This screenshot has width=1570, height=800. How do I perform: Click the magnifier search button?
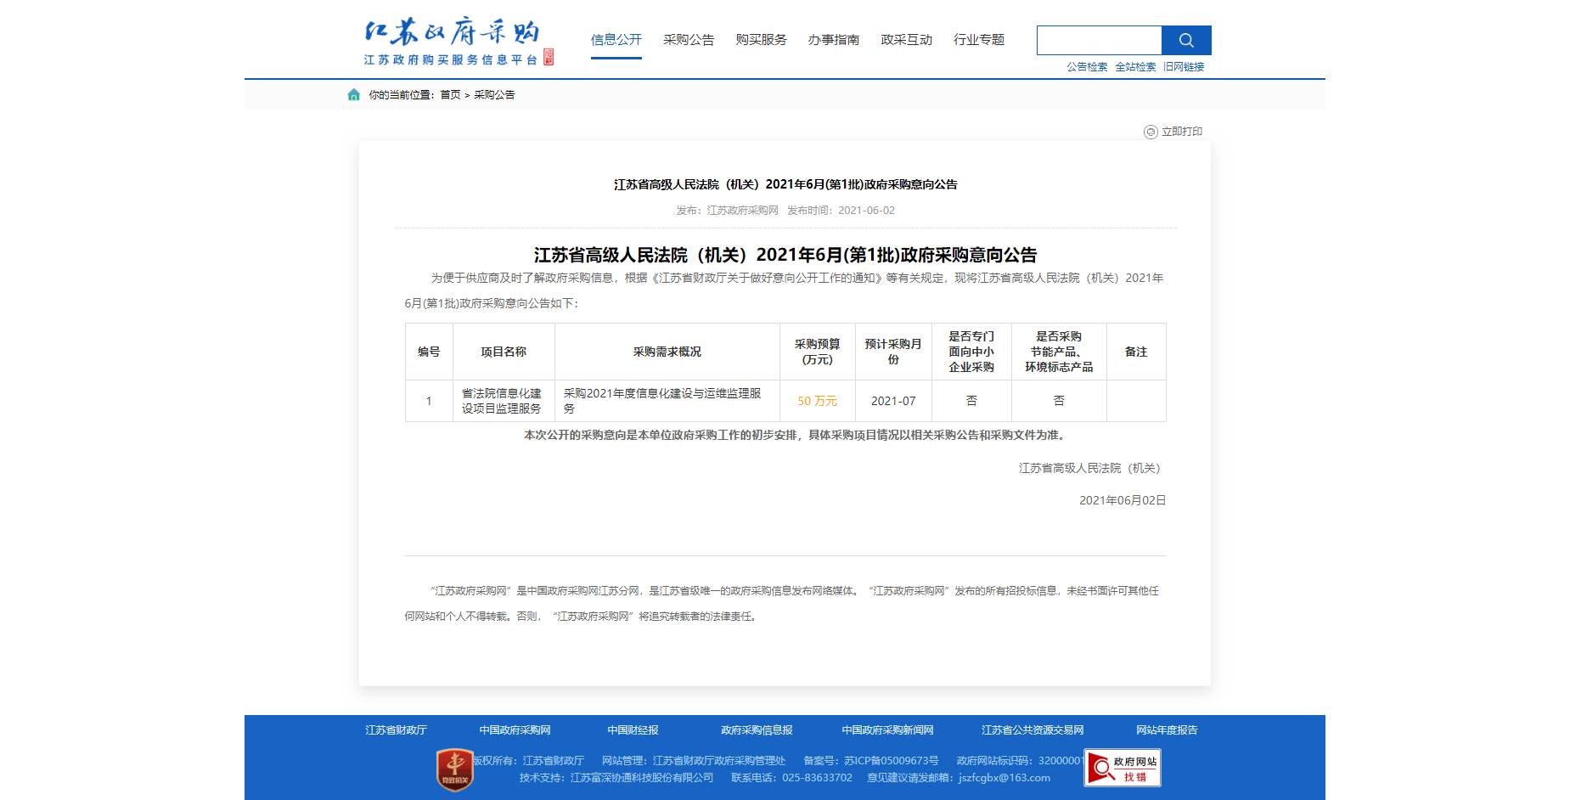[1185, 40]
